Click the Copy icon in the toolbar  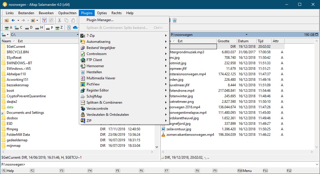pyautogui.click(x=66, y=20)
